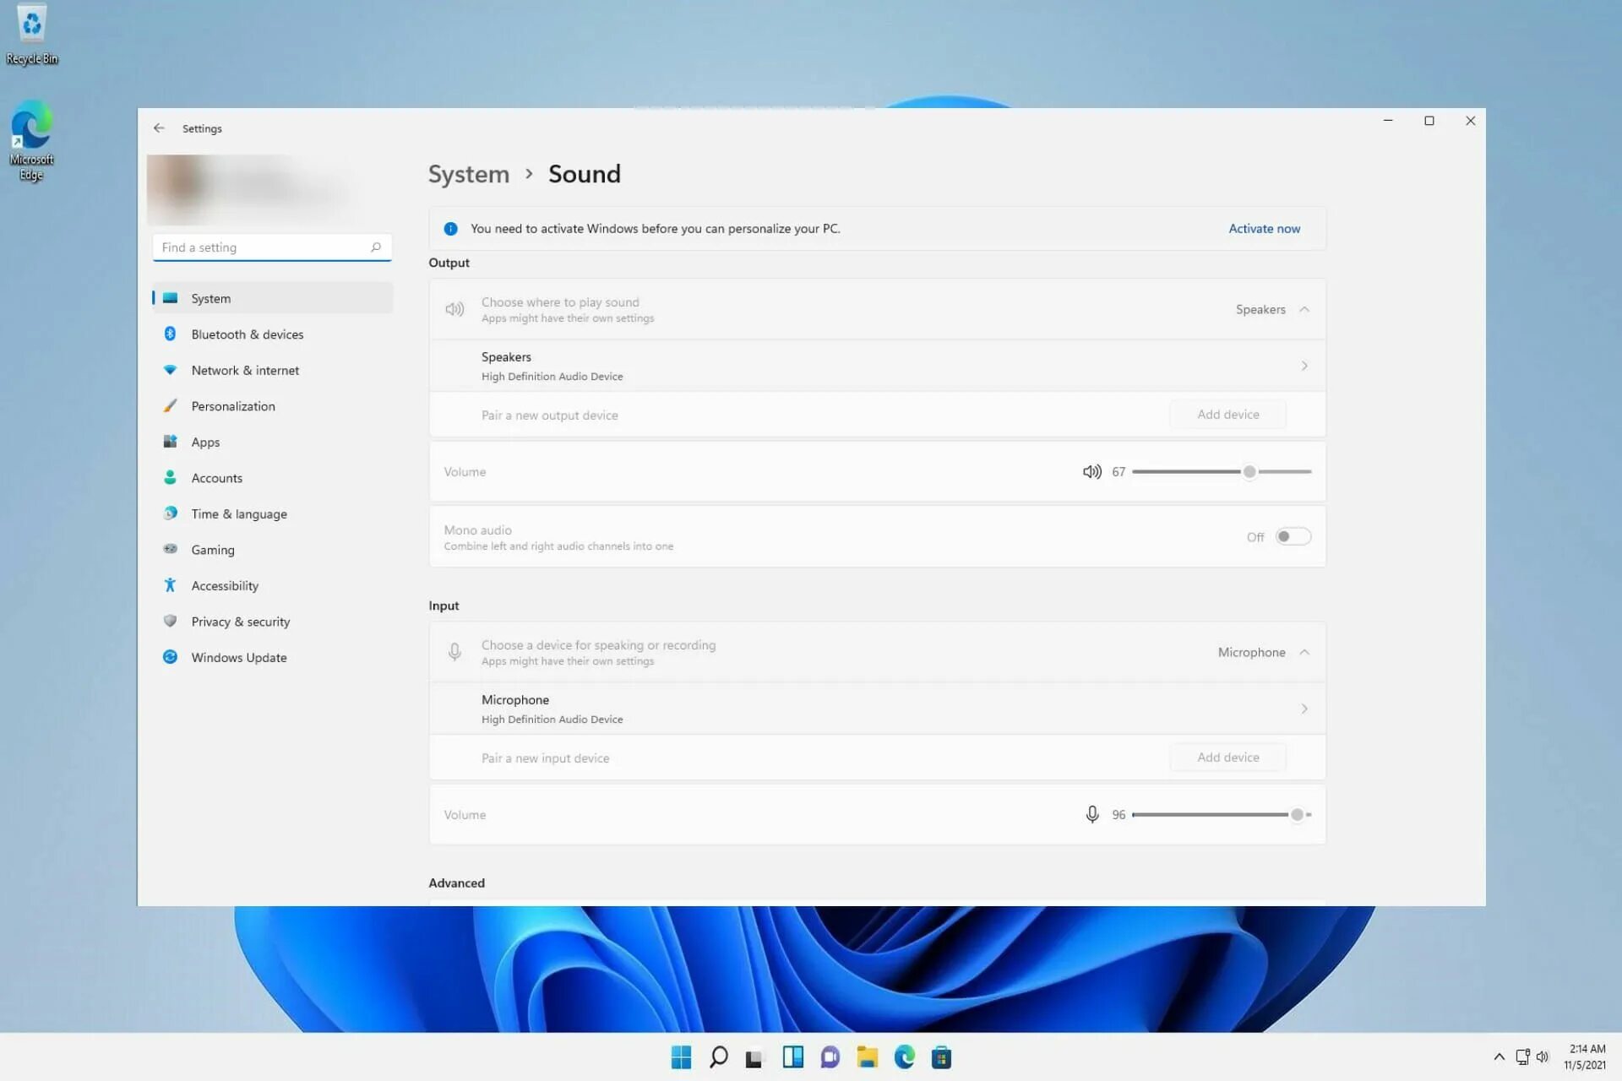
Task: Click the Privacy & security icon
Action: (169, 622)
